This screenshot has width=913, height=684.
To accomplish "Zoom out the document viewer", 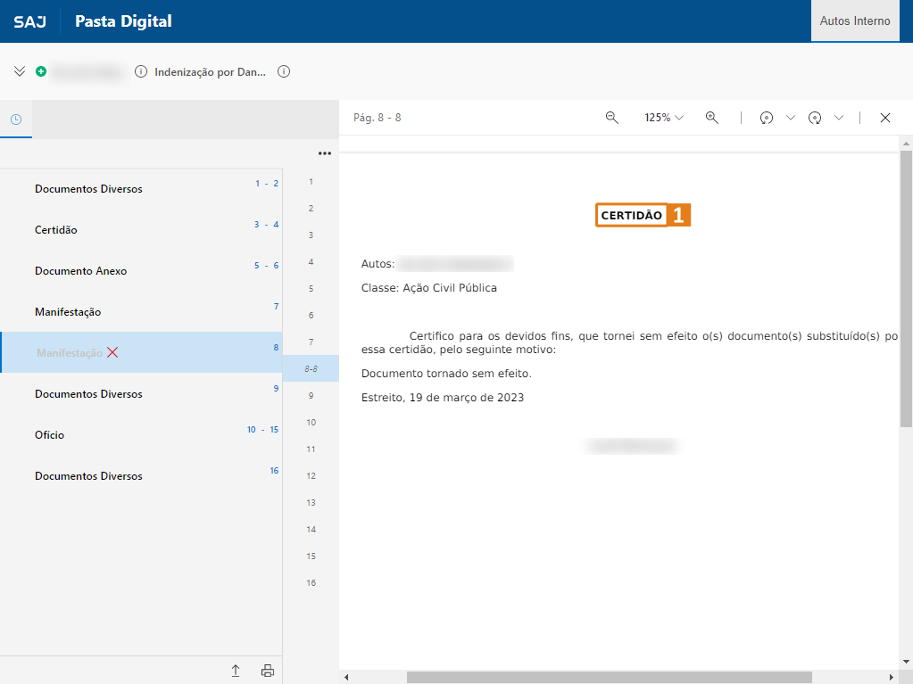I will tap(611, 118).
